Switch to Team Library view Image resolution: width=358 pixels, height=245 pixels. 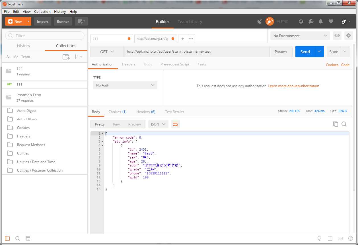point(190,22)
